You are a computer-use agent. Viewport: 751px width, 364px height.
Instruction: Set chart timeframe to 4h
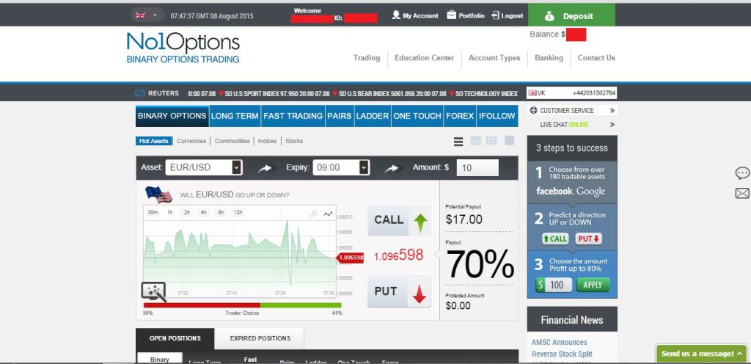(x=204, y=212)
